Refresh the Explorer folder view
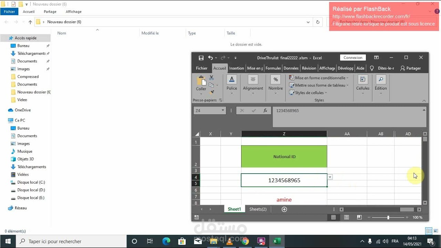 (318, 22)
